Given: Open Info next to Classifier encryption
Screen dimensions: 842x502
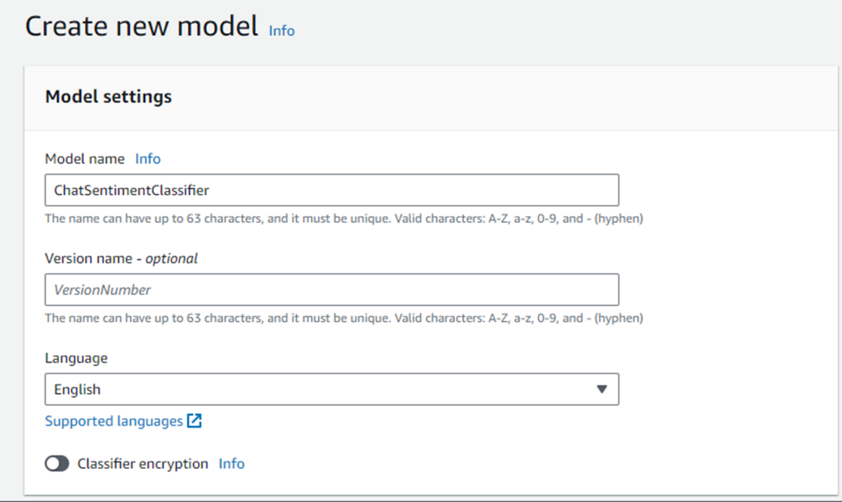Looking at the screenshot, I should pyautogui.click(x=232, y=463).
